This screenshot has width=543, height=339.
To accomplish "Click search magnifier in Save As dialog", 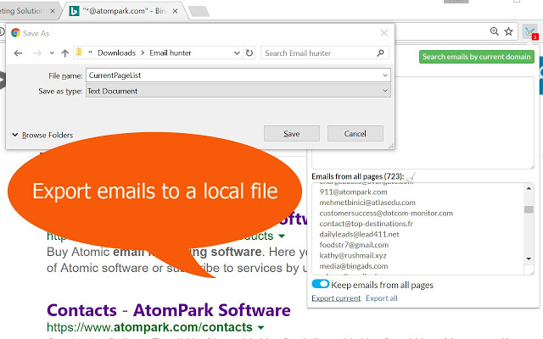I will 380,53.
